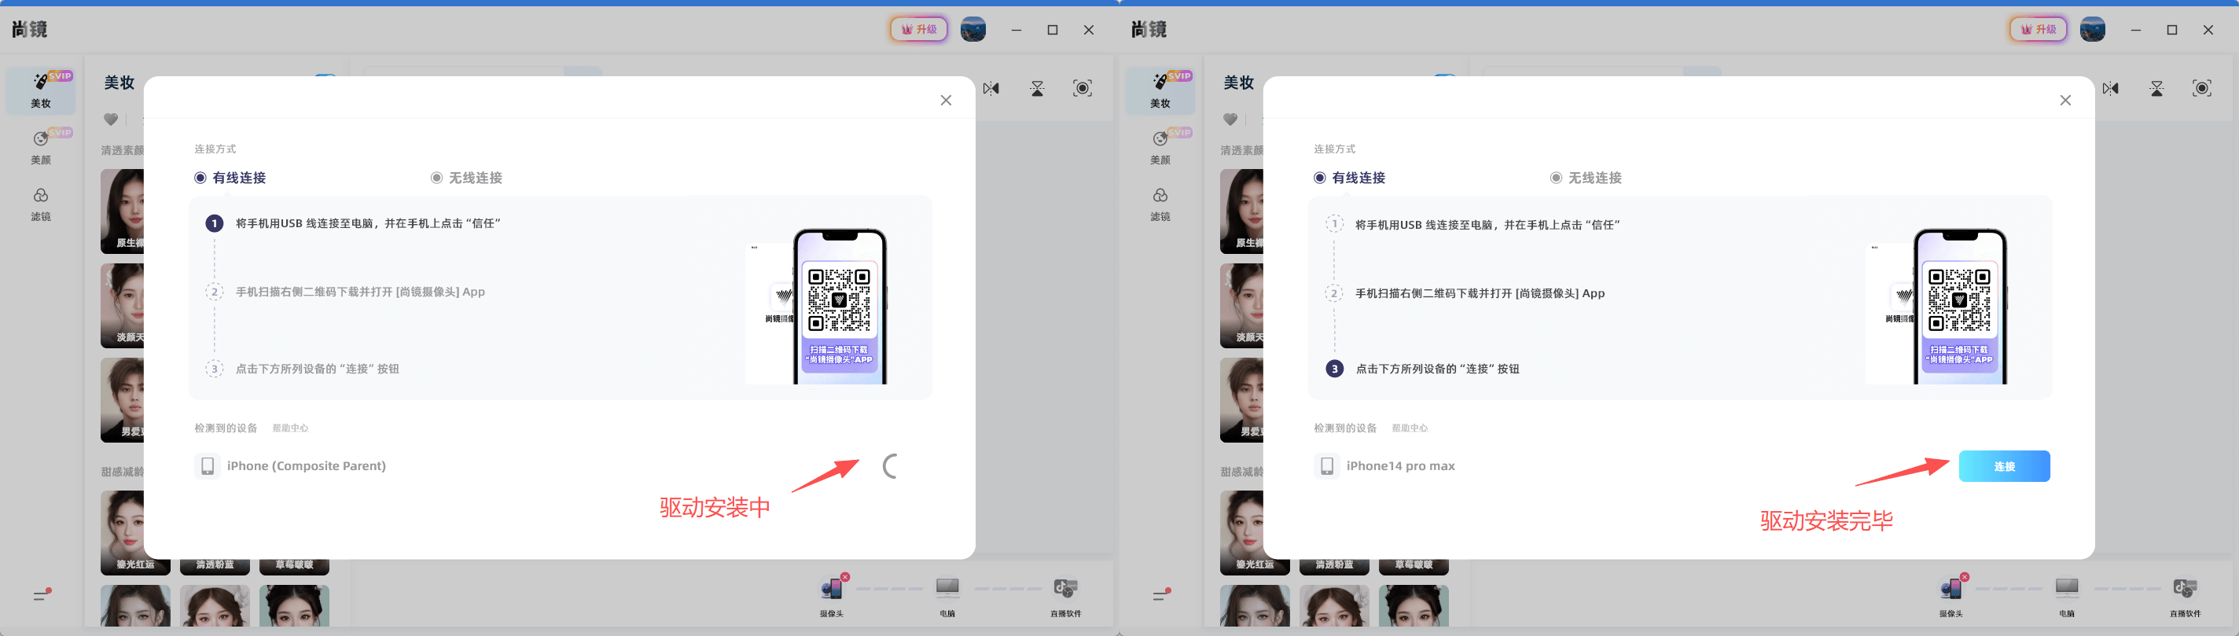The height and width of the screenshot is (636, 2239).
Task: Click phone device icon beside iPhone14 pro max
Action: click(x=1327, y=466)
